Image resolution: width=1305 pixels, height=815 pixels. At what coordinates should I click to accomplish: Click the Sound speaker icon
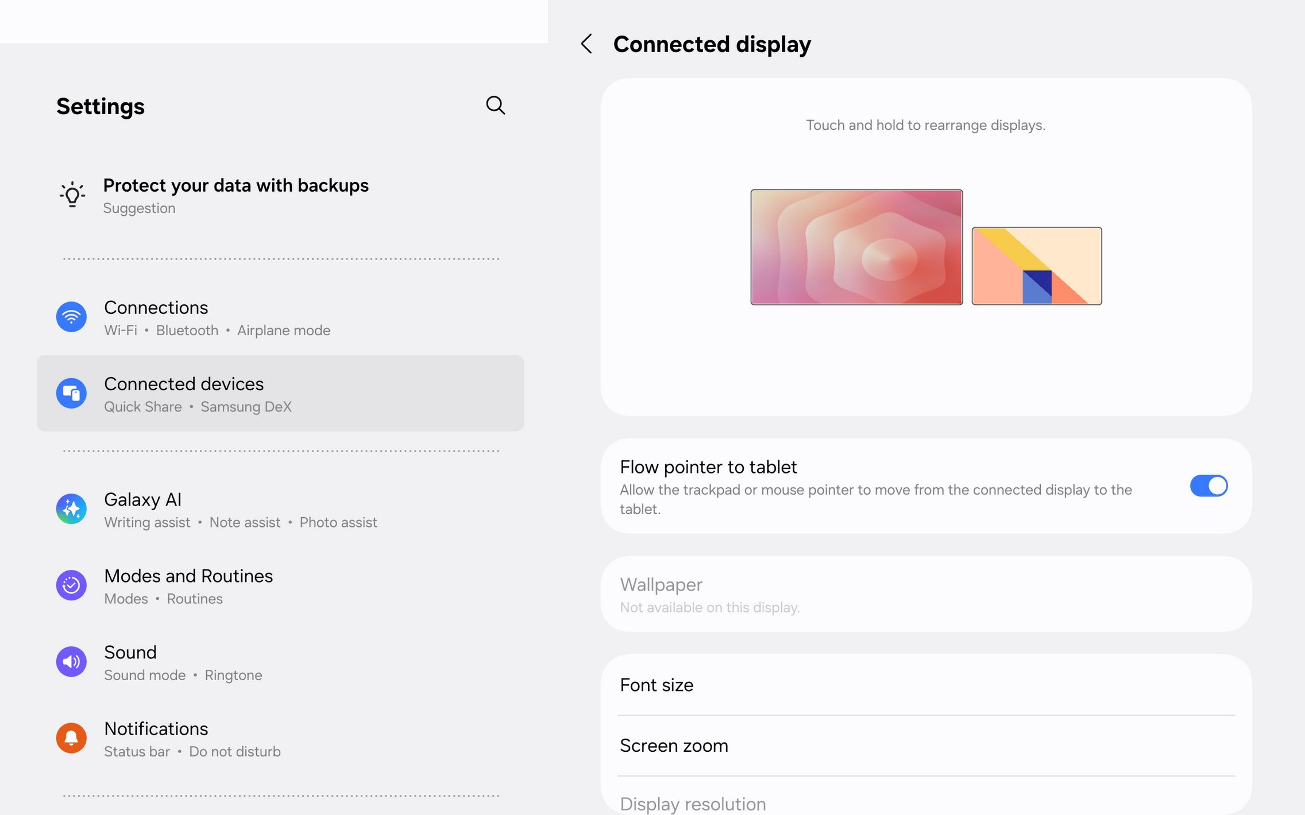(x=71, y=662)
